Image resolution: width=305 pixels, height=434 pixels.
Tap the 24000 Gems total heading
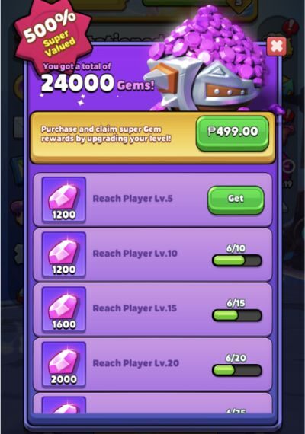click(98, 83)
